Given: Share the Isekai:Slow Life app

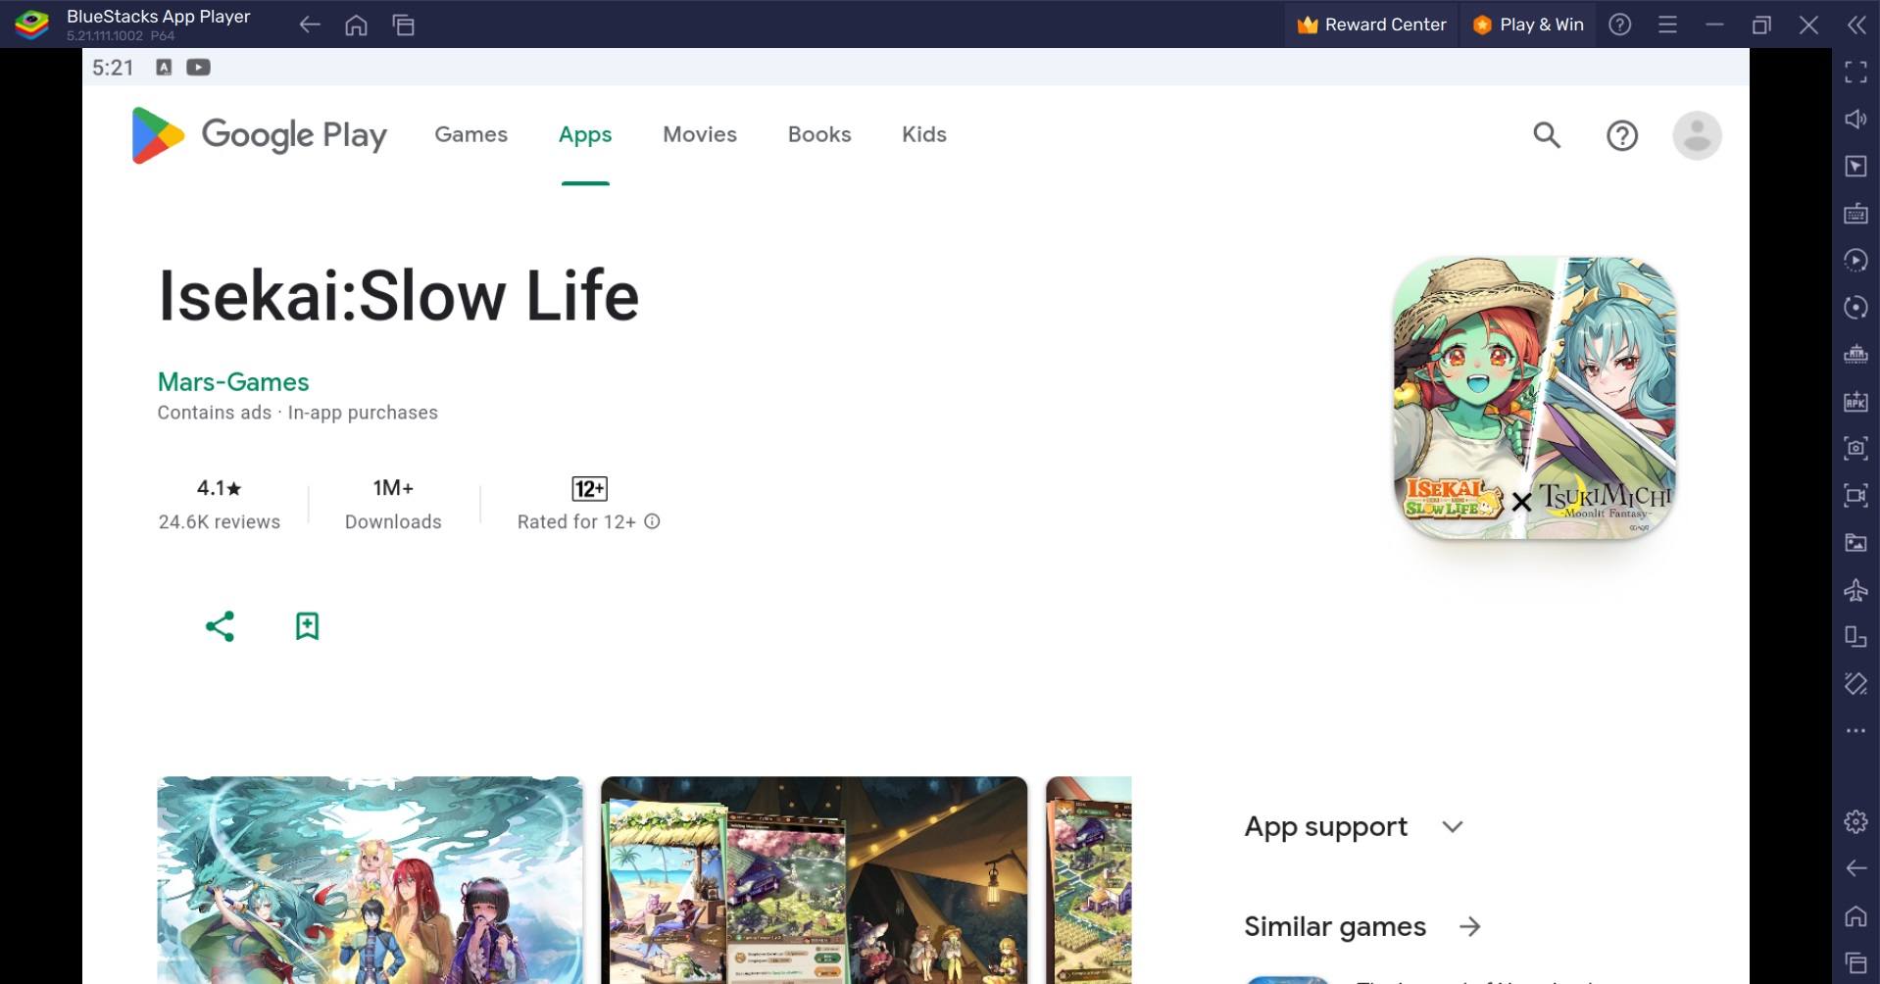Looking at the screenshot, I should pos(220,626).
